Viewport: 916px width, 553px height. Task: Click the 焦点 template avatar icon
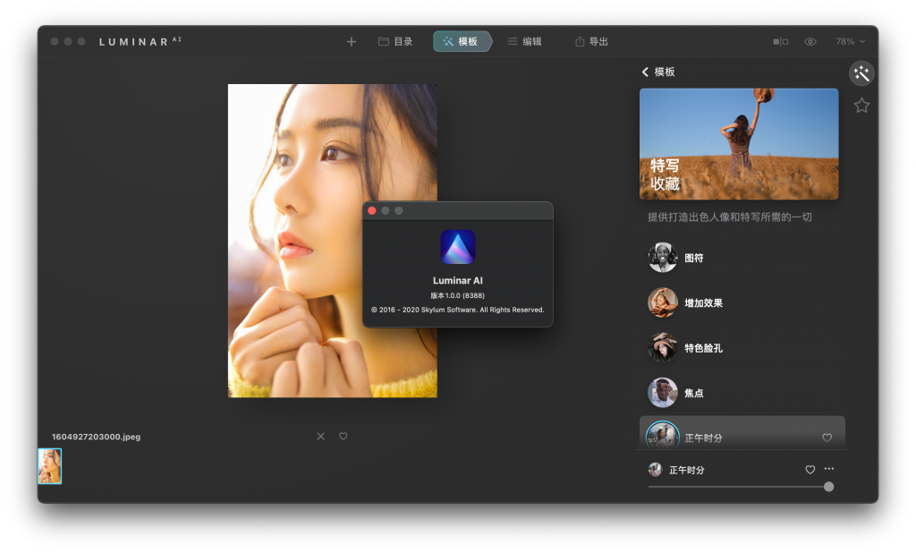tap(663, 393)
